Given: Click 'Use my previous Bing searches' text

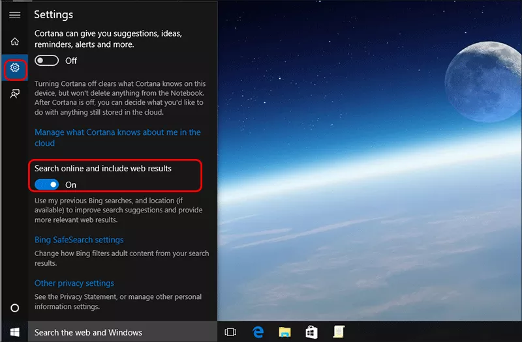Looking at the screenshot, I should tap(118, 210).
